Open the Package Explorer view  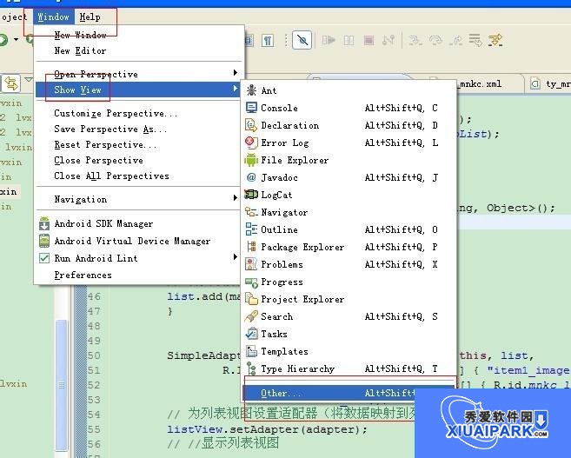[349, 247]
